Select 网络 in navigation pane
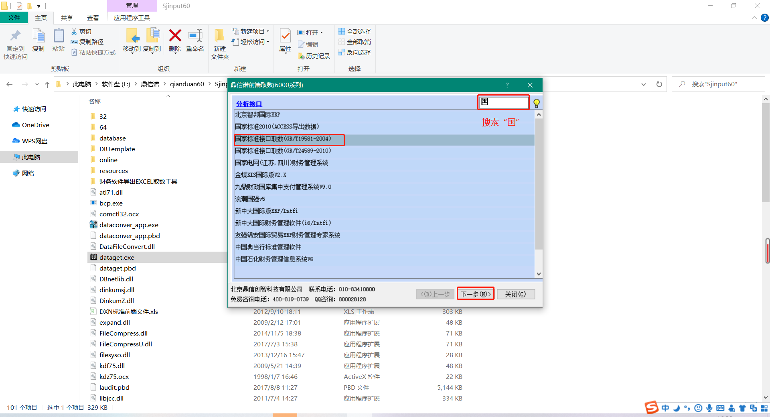 [x=23, y=173]
